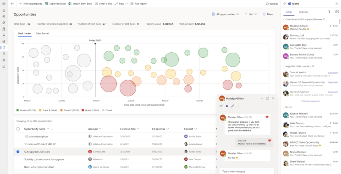
Task: Open the clipboard-check Activities sidebar icon
Action: coord(4,22)
